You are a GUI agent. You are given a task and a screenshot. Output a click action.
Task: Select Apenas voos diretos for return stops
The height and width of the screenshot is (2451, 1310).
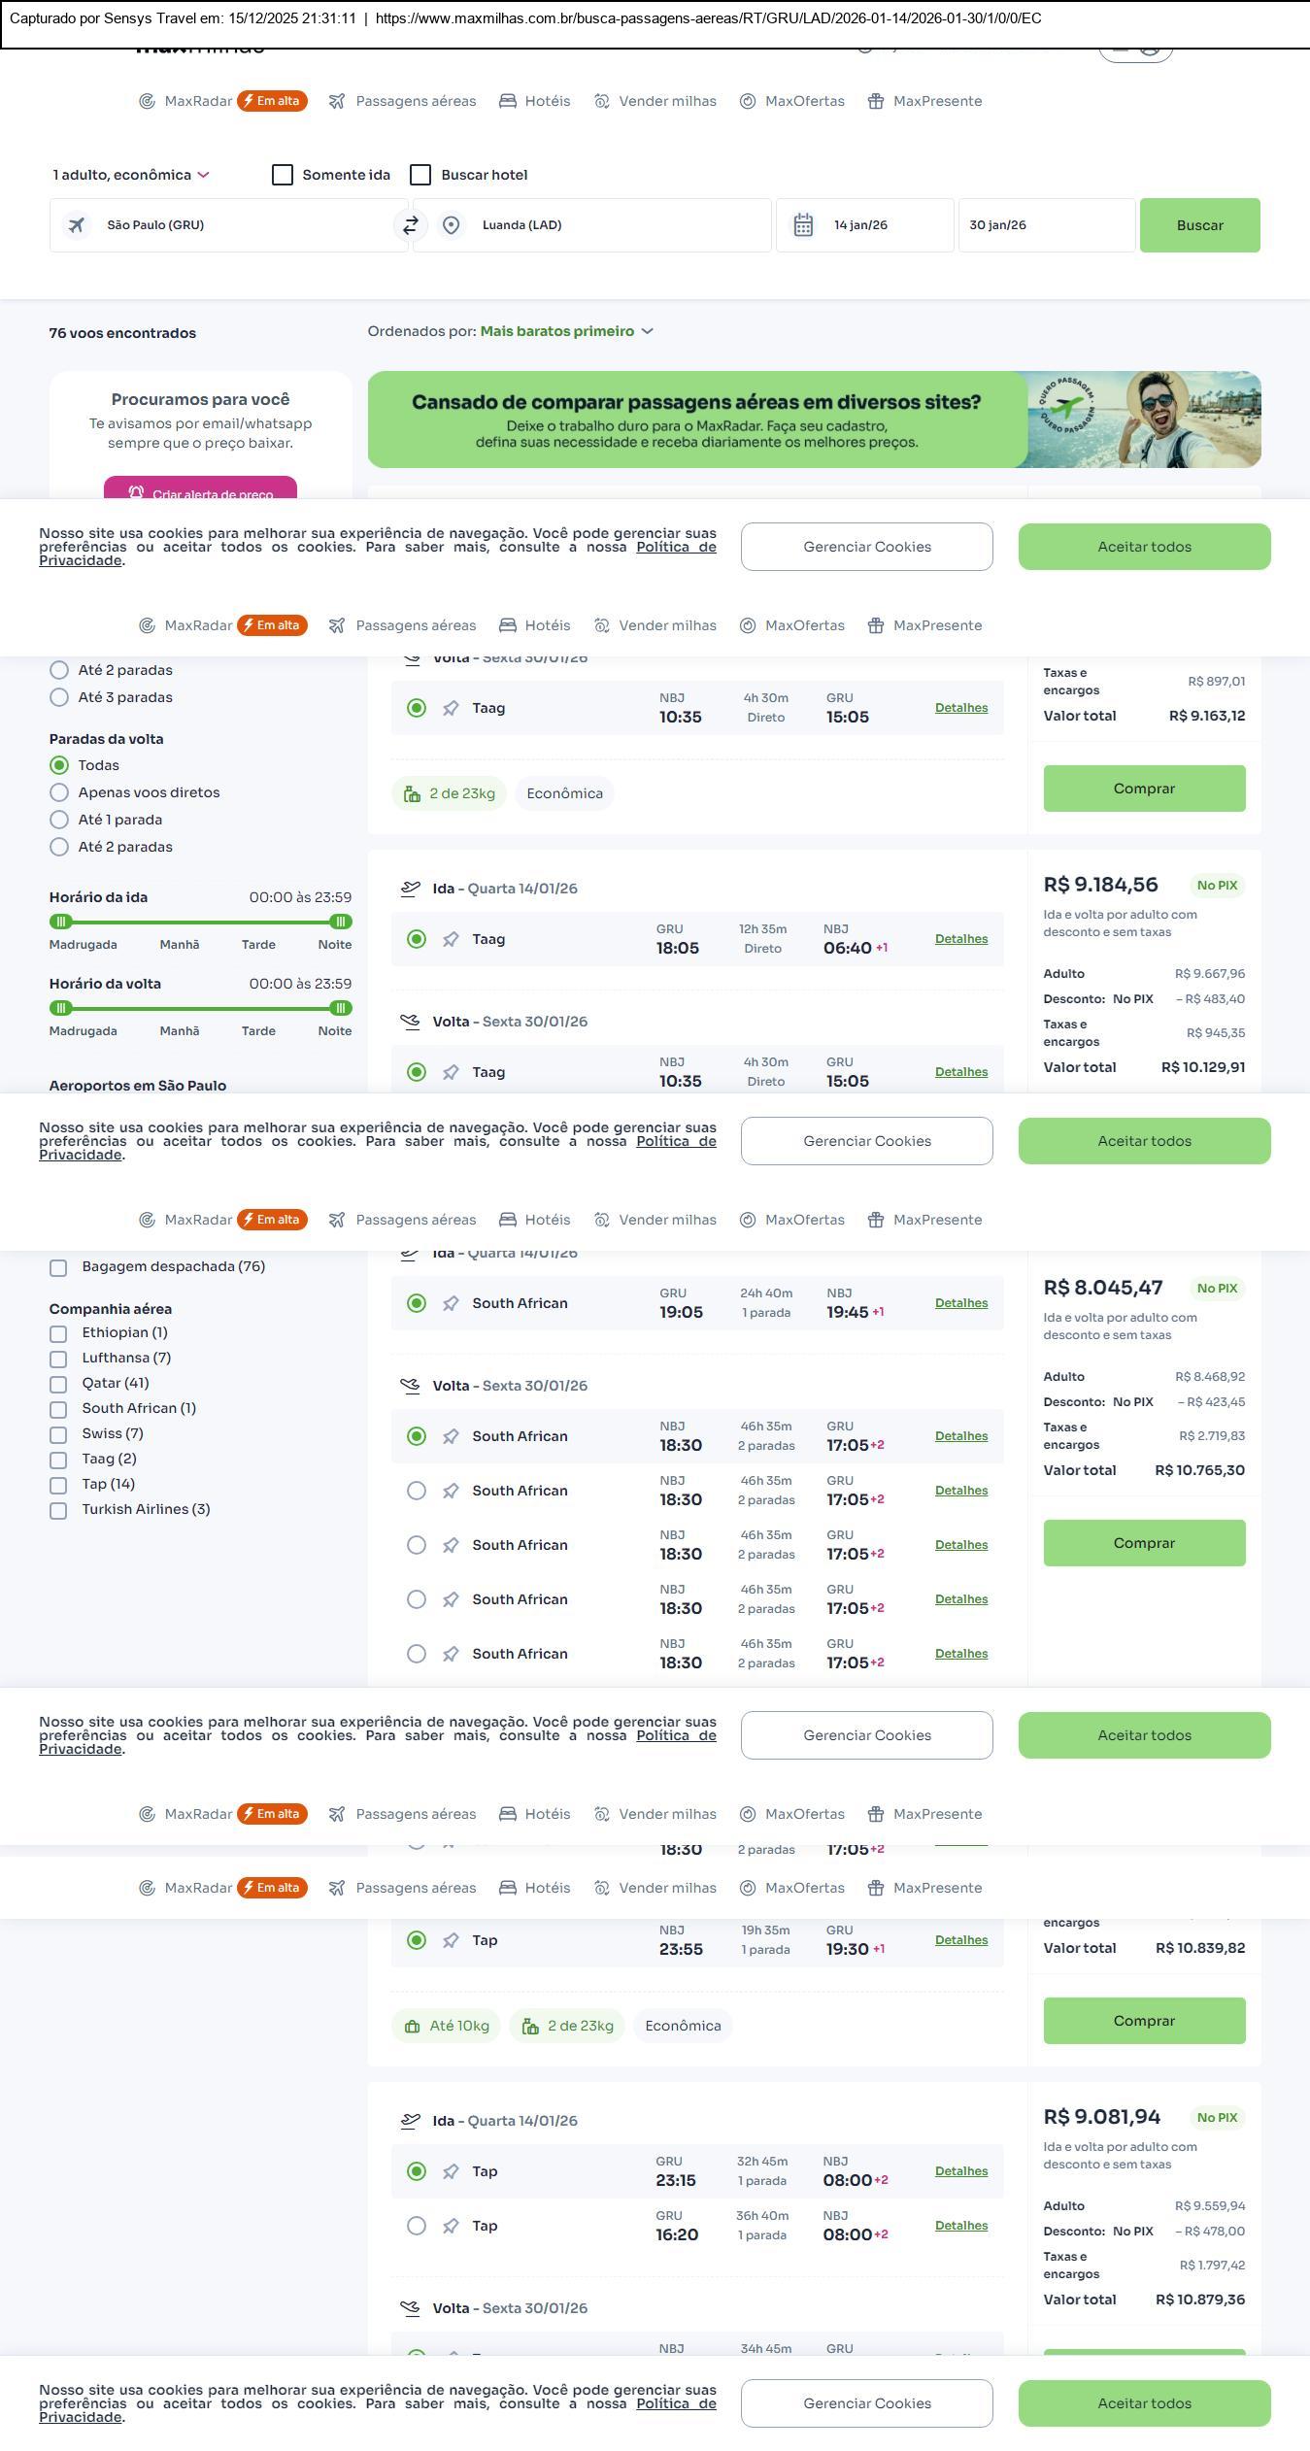pyautogui.click(x=59, y=792)
